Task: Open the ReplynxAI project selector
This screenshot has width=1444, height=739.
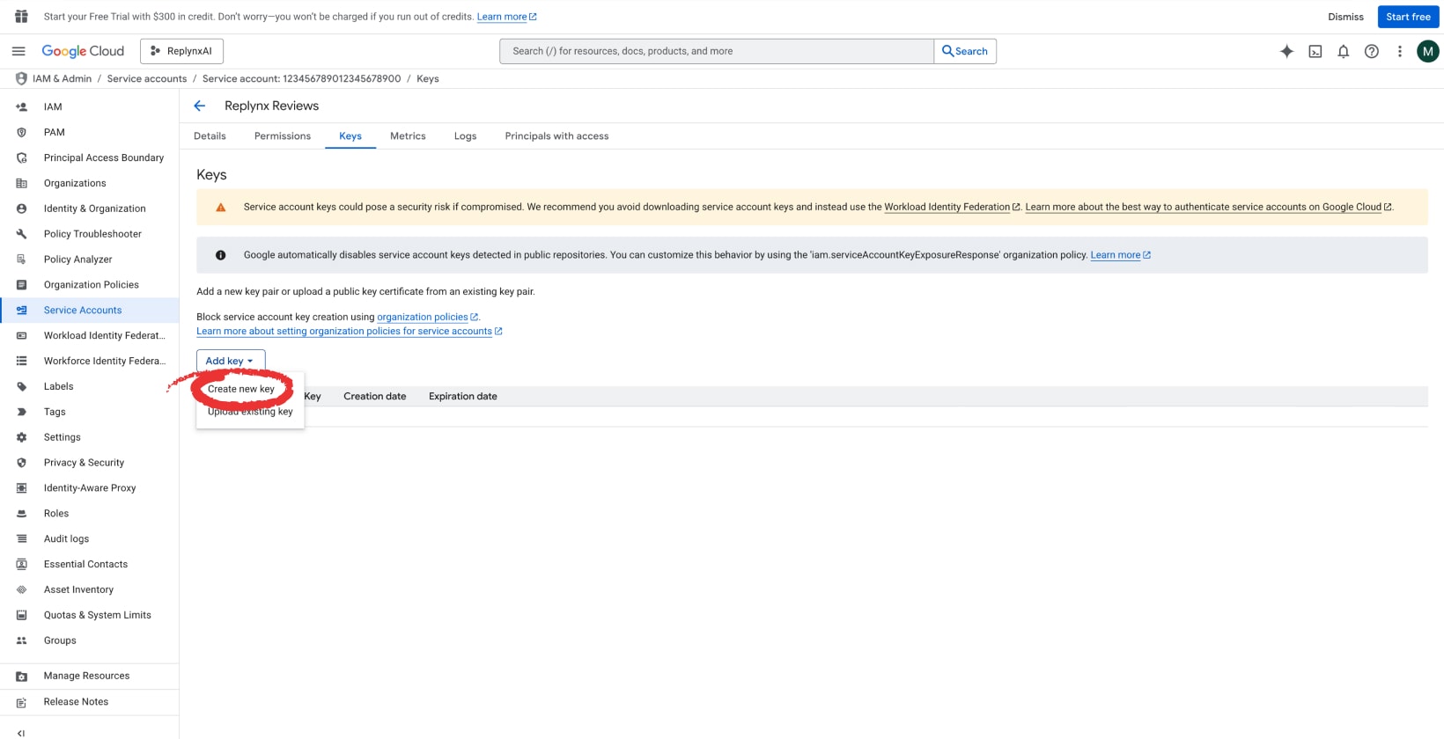Action: 181,51
